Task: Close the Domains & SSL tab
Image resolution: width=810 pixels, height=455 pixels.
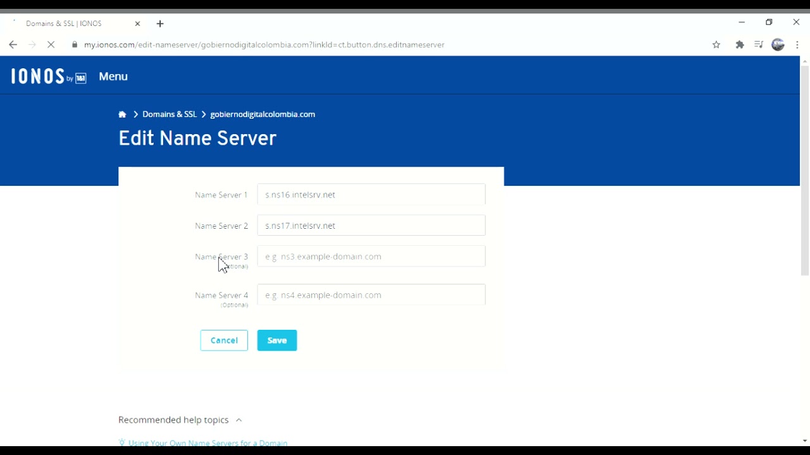Action: [137, 23]
